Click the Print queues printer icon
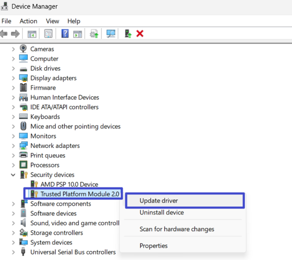The height and width of the screenshot is (260, 292). tap(23, 155)
